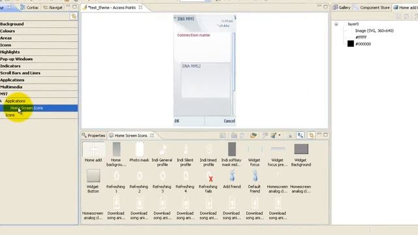Open the Background category
Screen dimensions: 418x235
click(x=39, y=24)
